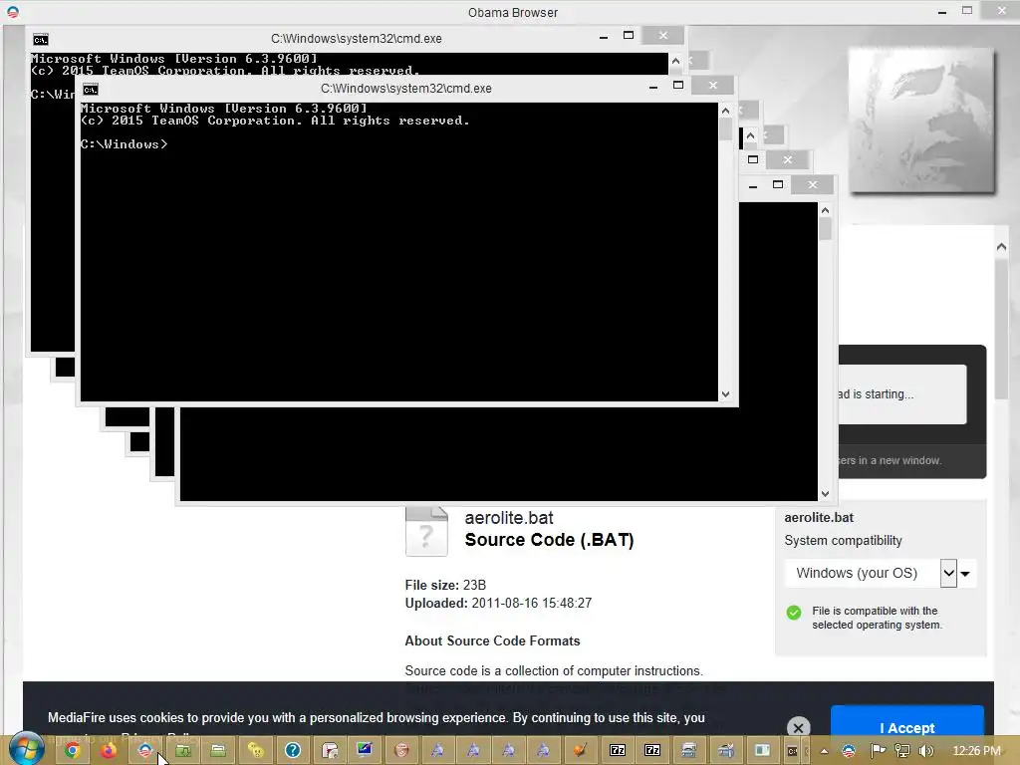Select the Obama Browser taskbar button
This screenshot has width=1020, height=765.
(x=145, y=751)
